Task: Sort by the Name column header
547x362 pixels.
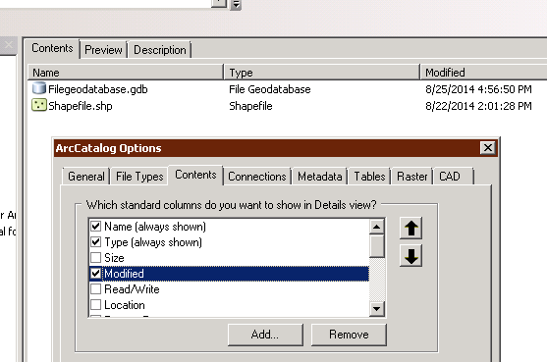Action: point(126,73)
